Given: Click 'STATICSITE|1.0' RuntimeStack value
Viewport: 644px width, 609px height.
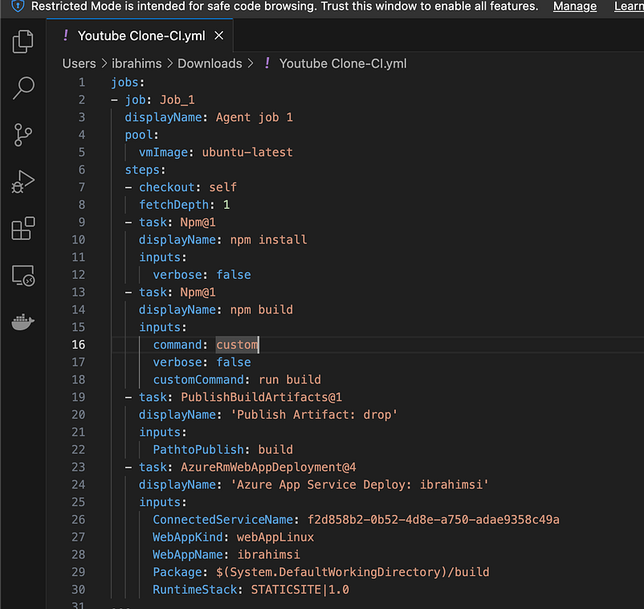Looking at the screenshot, I should 300,590.
